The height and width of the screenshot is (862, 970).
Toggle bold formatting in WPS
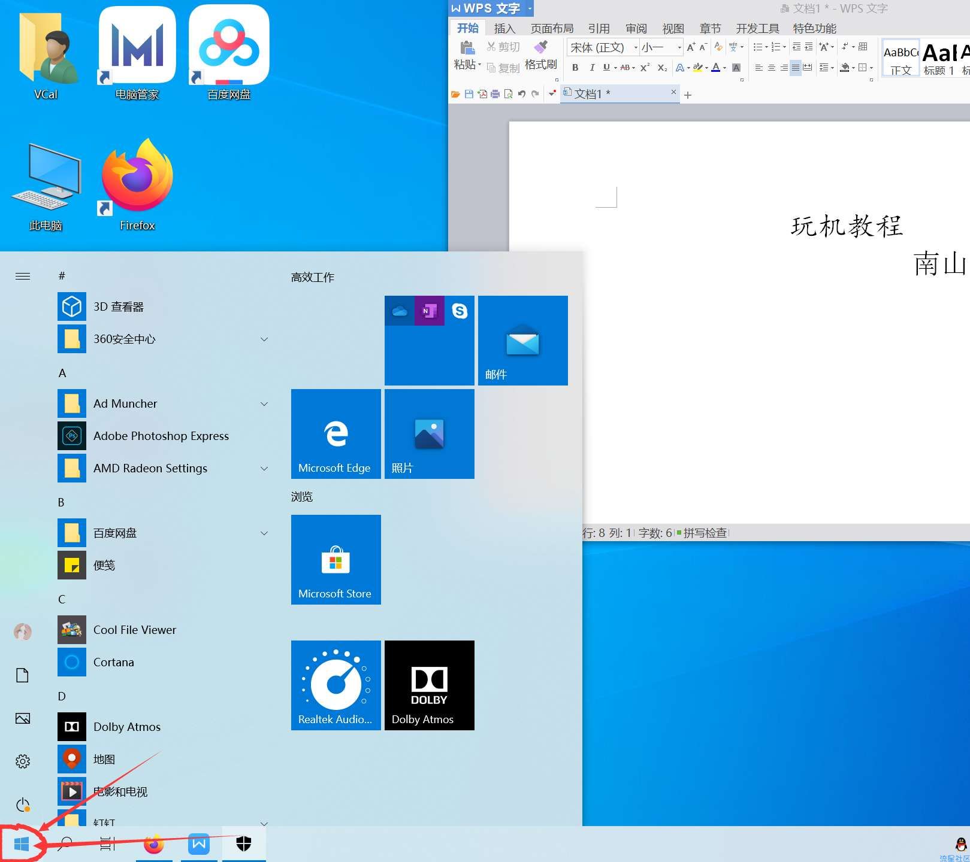coord(575,68)
